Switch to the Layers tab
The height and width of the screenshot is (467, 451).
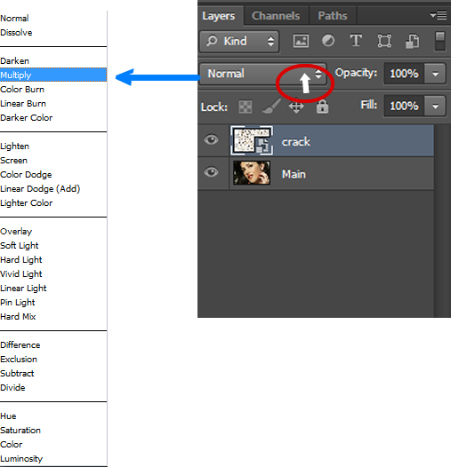coord(221,16)
